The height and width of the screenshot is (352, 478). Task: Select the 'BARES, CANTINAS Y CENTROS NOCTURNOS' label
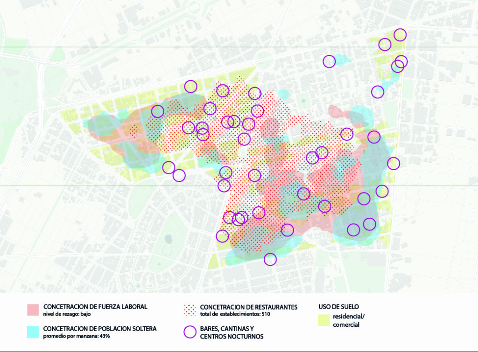(x=232, y=332)
